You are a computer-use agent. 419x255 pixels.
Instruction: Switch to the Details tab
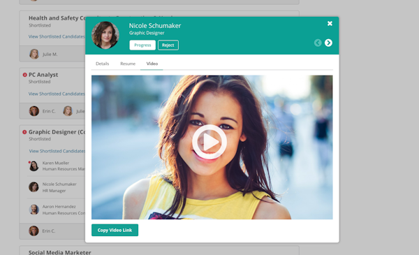[x=103, y=64]
